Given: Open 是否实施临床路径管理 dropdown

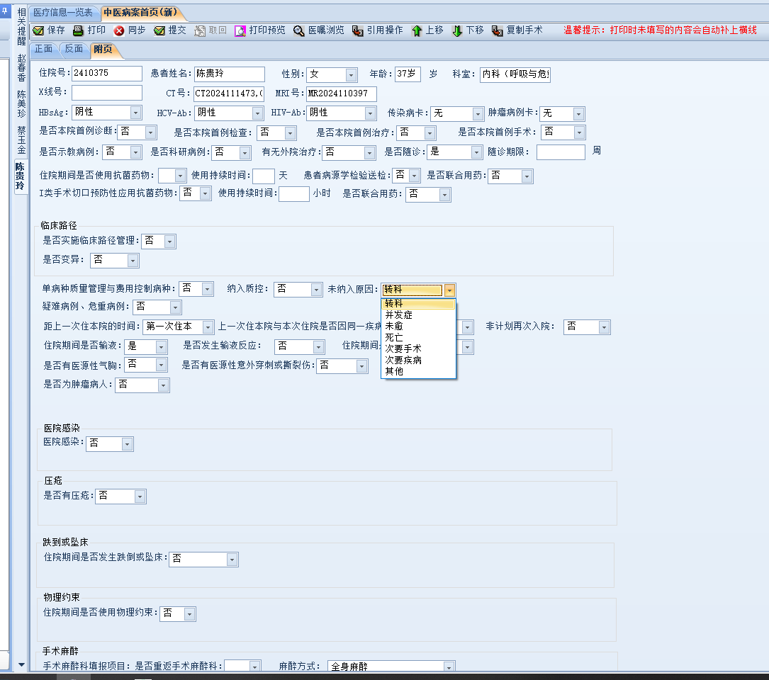Looking at the screenshot, I should click(x=169, y=242).
